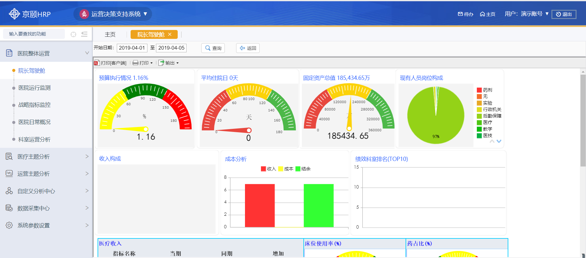Click the 医技 green legend swatch

pyautogui.click(x=479, y=136)
